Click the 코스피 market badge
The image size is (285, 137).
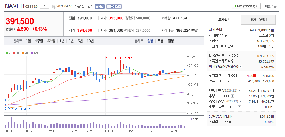(x=44, y=6)
